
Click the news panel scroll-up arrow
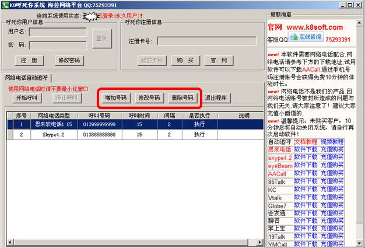(359, 23)
